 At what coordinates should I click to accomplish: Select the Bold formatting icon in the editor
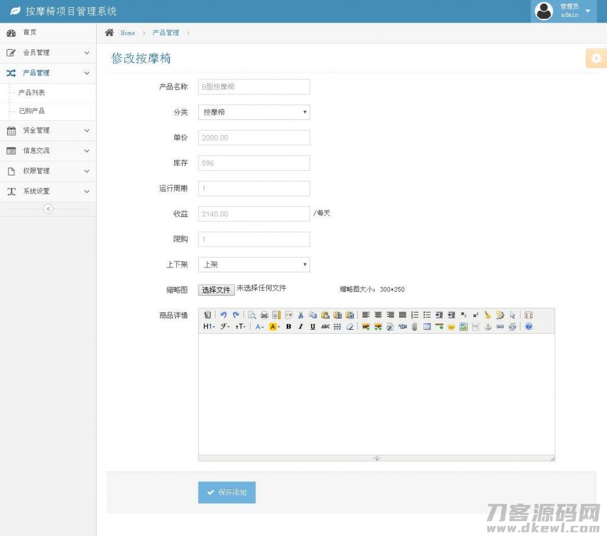[289, 327]
